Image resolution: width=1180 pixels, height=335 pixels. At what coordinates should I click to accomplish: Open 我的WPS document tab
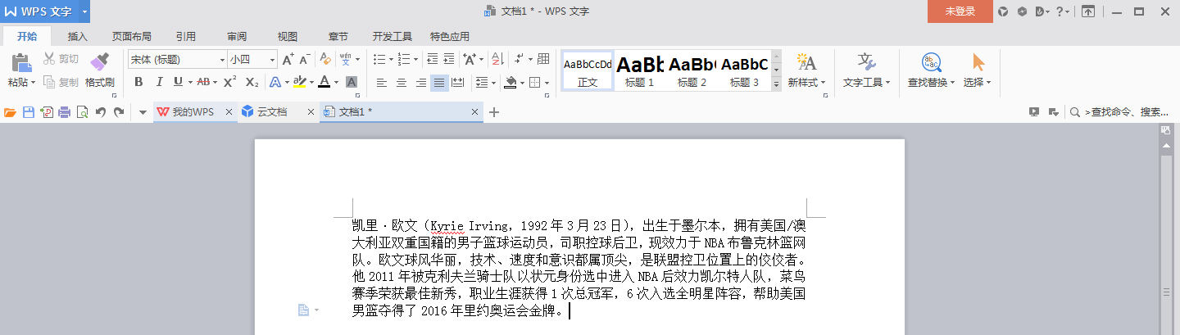193,112
